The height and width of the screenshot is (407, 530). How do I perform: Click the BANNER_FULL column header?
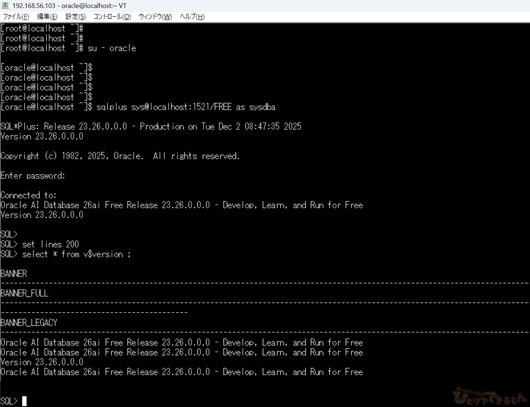(x=24, y=294)
